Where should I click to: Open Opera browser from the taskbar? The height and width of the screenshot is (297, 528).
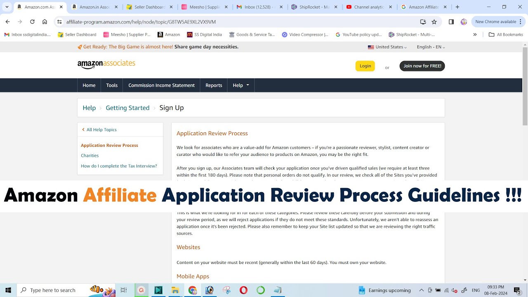point(243,290)
